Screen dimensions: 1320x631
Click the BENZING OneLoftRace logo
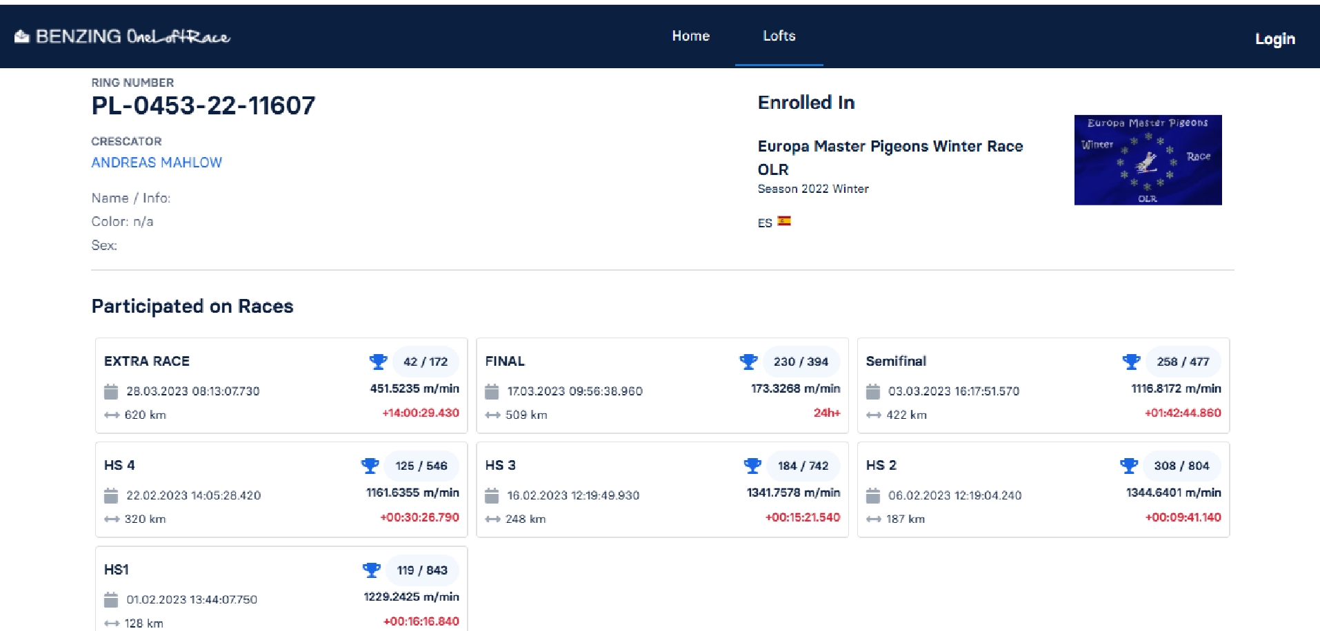(123, 37)
